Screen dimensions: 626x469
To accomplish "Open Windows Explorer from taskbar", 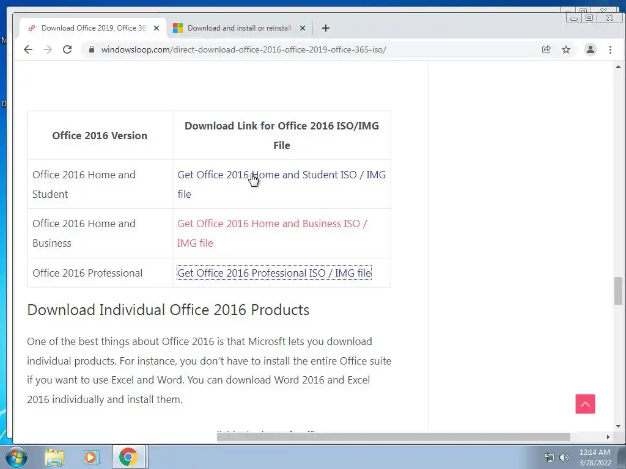I will click(x=54, y=457).
